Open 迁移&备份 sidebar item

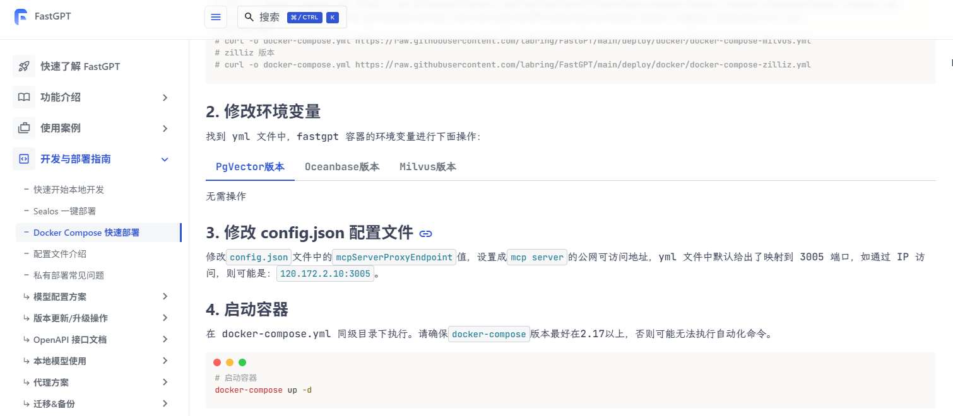[54, 404]
